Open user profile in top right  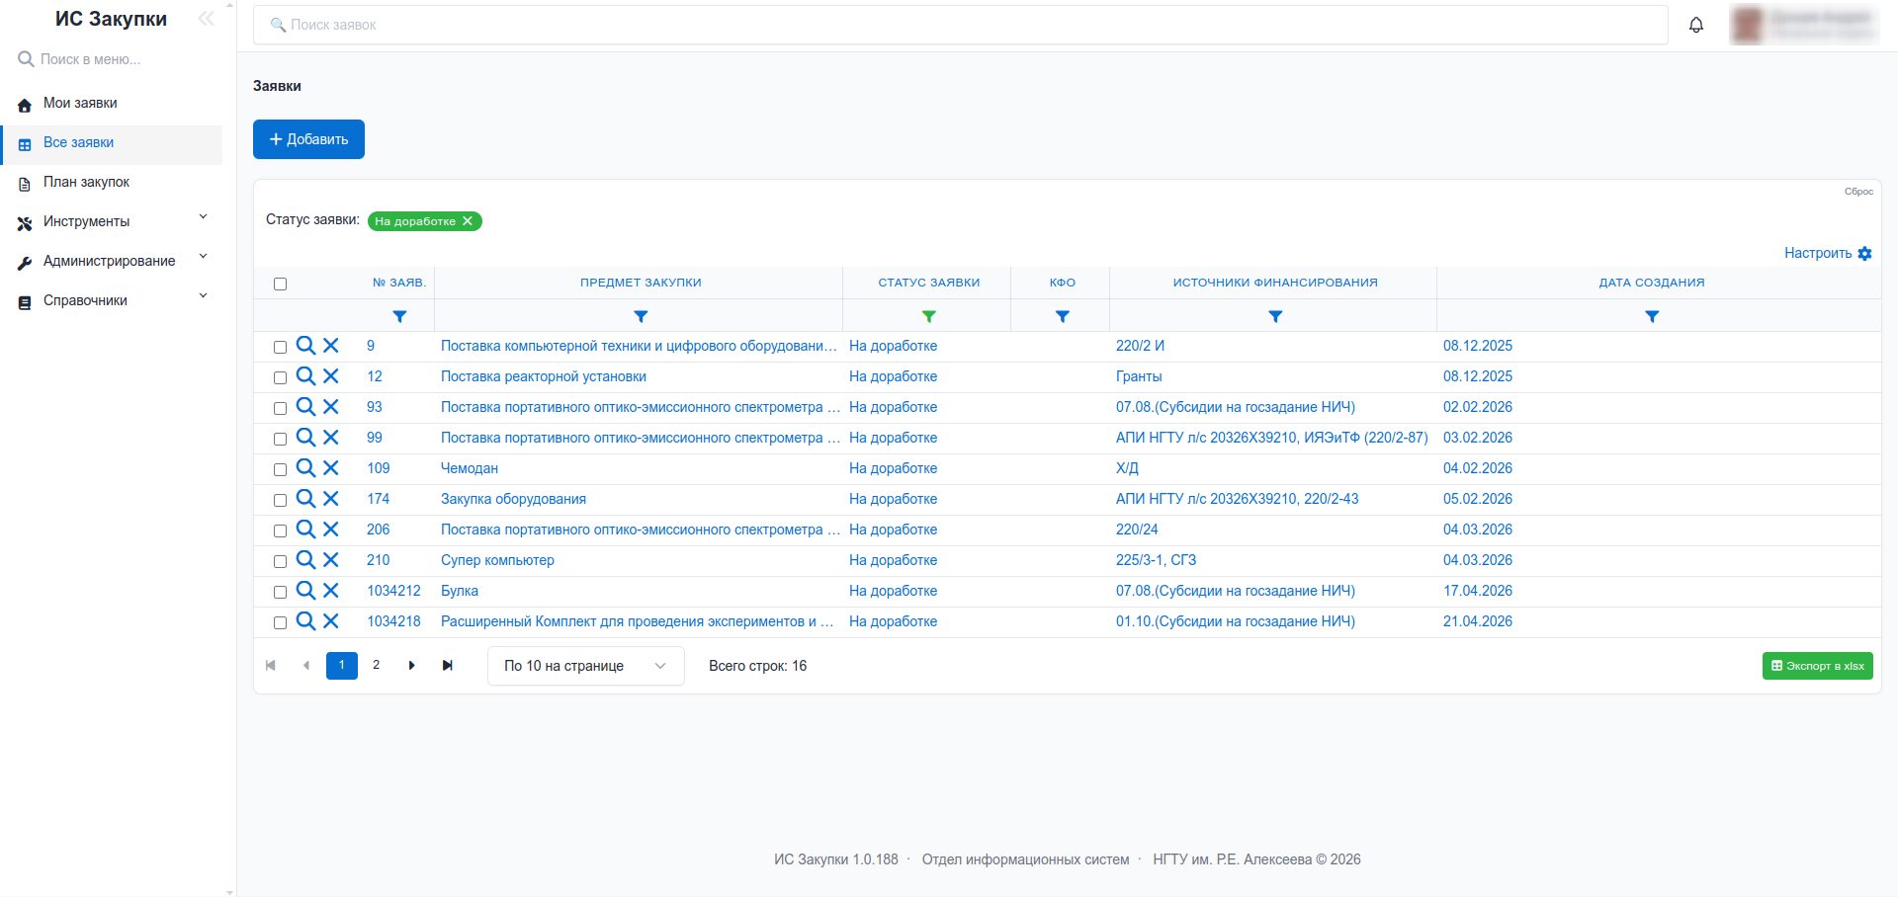pyautogui.click(x=1804, y=25)
